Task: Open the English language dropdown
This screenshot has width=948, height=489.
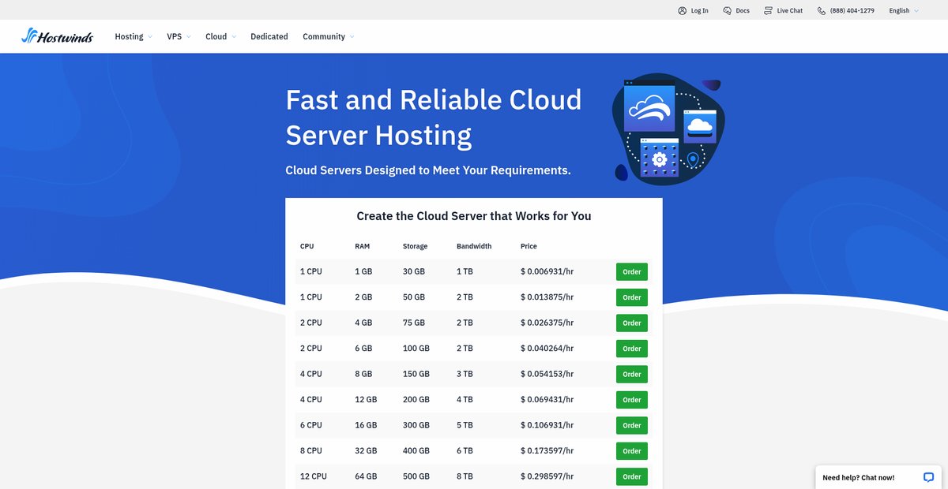Action: click(904, 10)
